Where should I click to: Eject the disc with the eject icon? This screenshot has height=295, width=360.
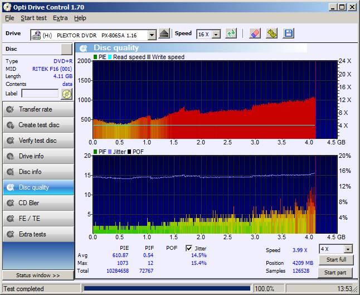pyautogui.click(x=164, y=34)
